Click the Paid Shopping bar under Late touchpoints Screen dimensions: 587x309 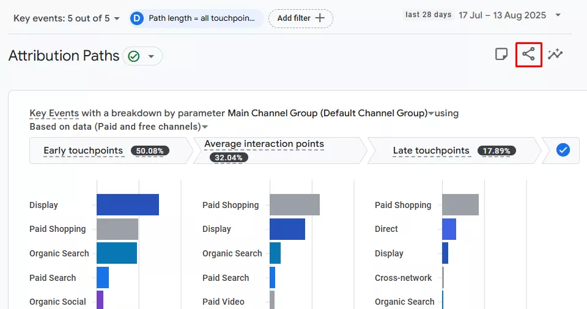coord(460,205)
